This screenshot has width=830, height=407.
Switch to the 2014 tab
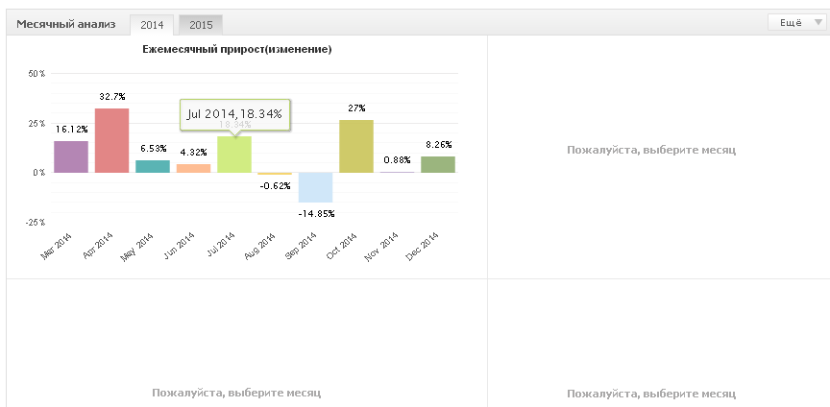(x=152, y=24)
